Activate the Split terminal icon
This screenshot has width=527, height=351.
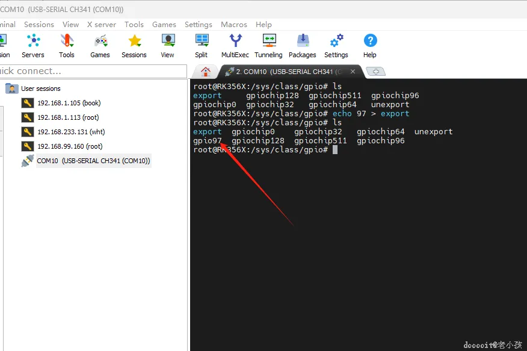202,41
